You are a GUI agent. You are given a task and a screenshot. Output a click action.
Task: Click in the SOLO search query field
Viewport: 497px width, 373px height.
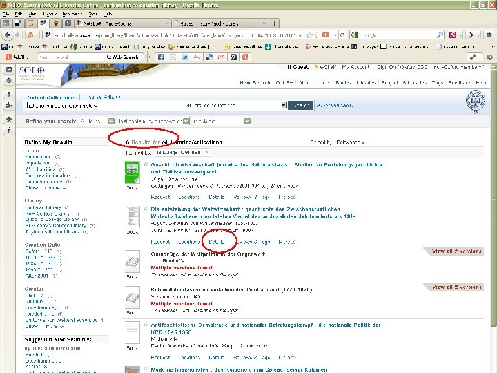pos(103,106)
